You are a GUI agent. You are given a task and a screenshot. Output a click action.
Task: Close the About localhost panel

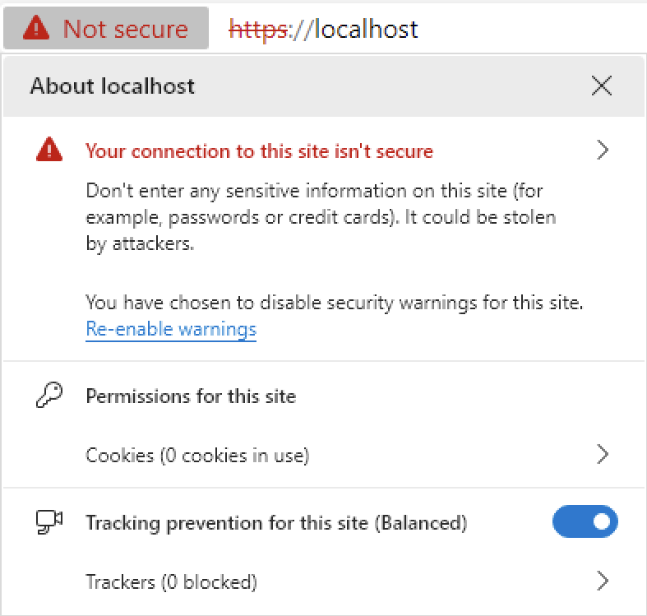602,86
